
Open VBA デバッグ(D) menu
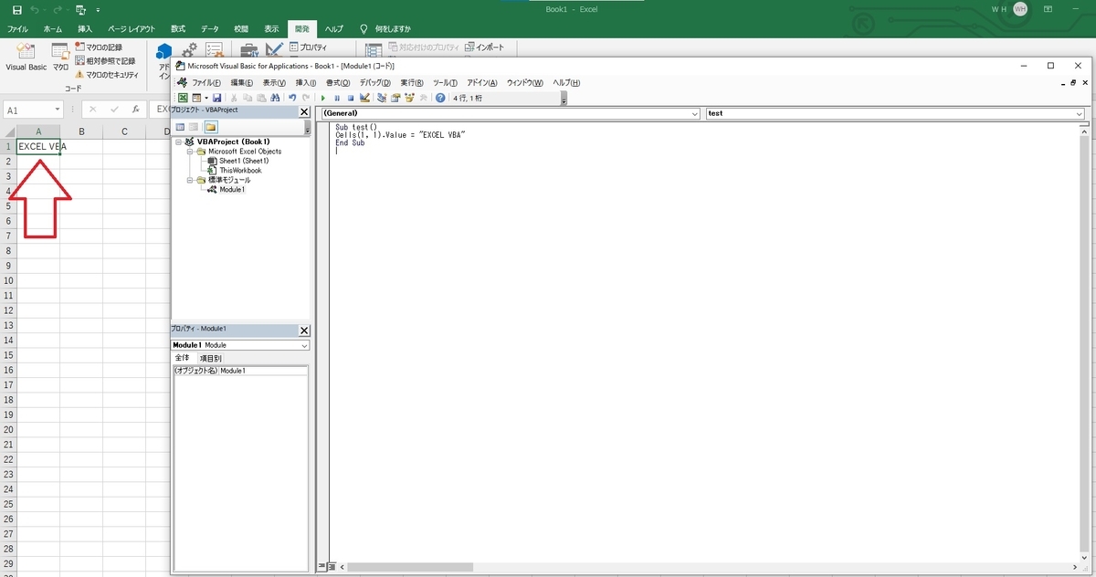click(x=374, y=83)
